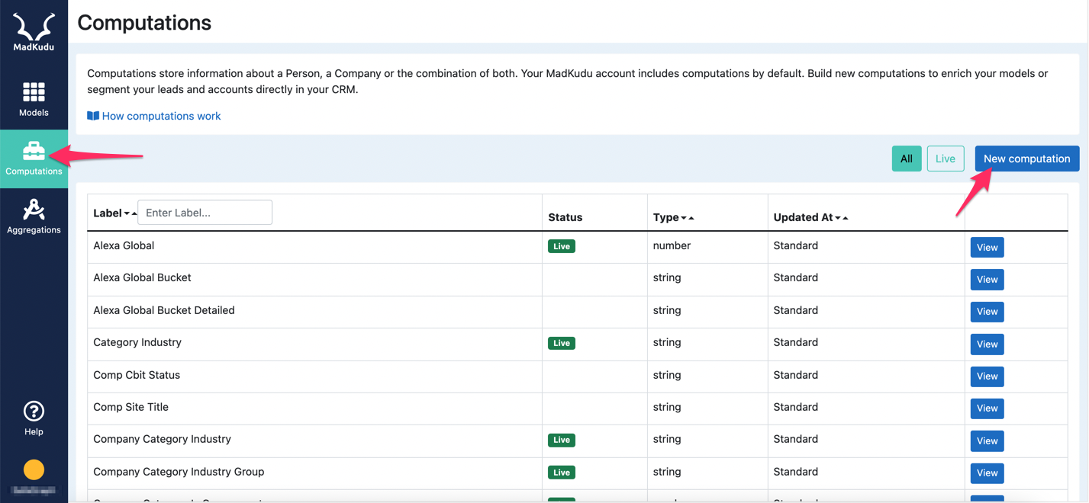Sort by Type column arrows
Image resolution: width=1089 pixels, height=503 pixels.
687,218
